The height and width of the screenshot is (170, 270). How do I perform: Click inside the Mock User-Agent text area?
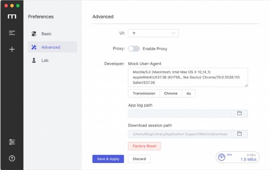(188, 77)
